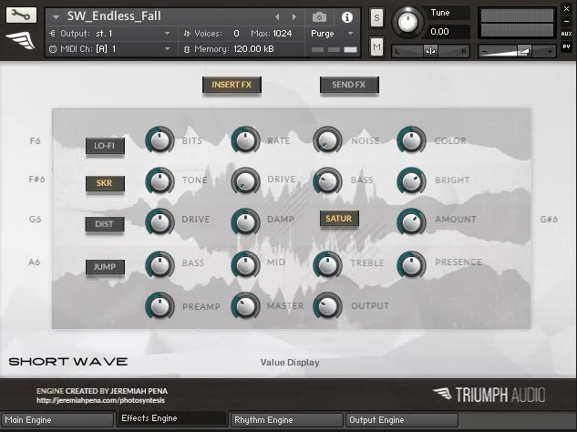This screenshot has height=432, width=577.
Task: Click the pan L-R slider
Action: click(430, 51)
